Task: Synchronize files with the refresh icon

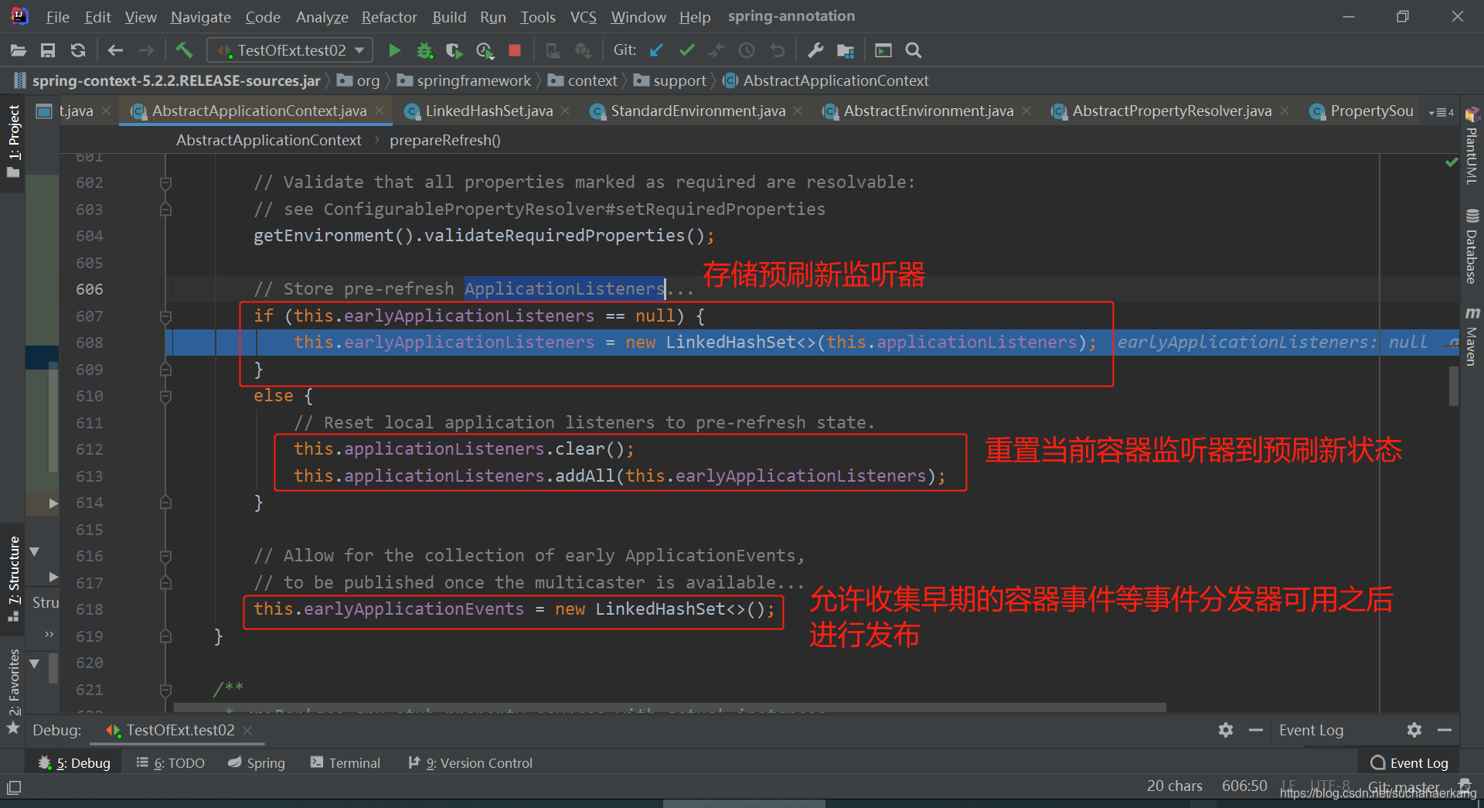Action: (78, 50)
